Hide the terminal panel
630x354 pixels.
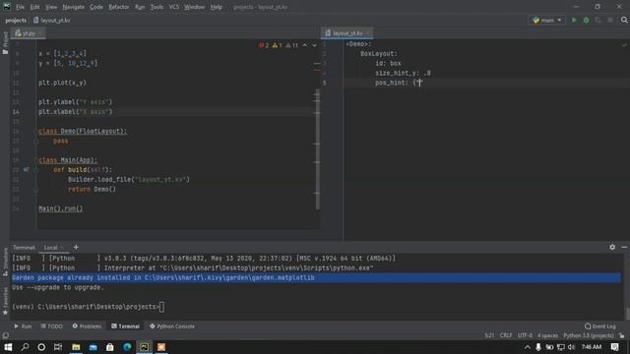click(624, 247)
